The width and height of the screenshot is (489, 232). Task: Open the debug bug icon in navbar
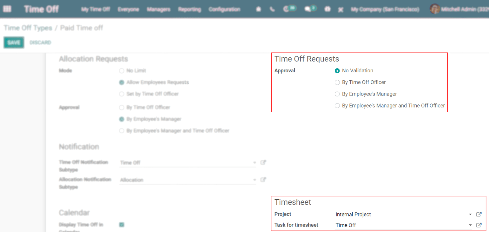tap(259, 9)
